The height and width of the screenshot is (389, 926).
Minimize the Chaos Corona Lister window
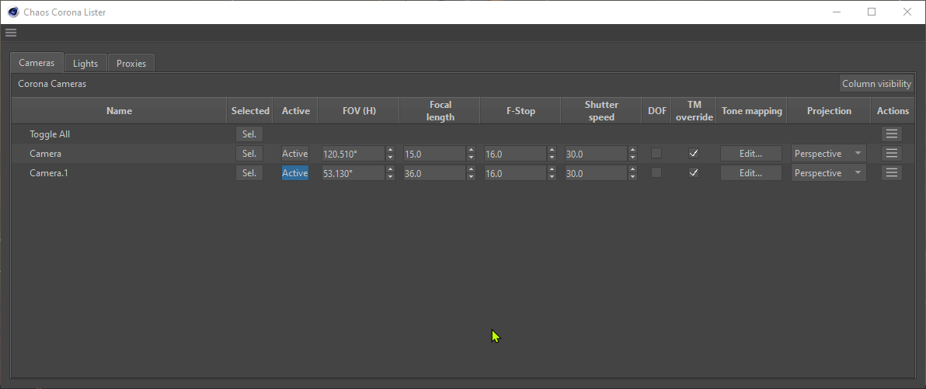point(836,12)
